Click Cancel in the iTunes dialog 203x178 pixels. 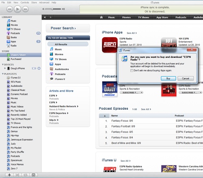click(186, 78)
